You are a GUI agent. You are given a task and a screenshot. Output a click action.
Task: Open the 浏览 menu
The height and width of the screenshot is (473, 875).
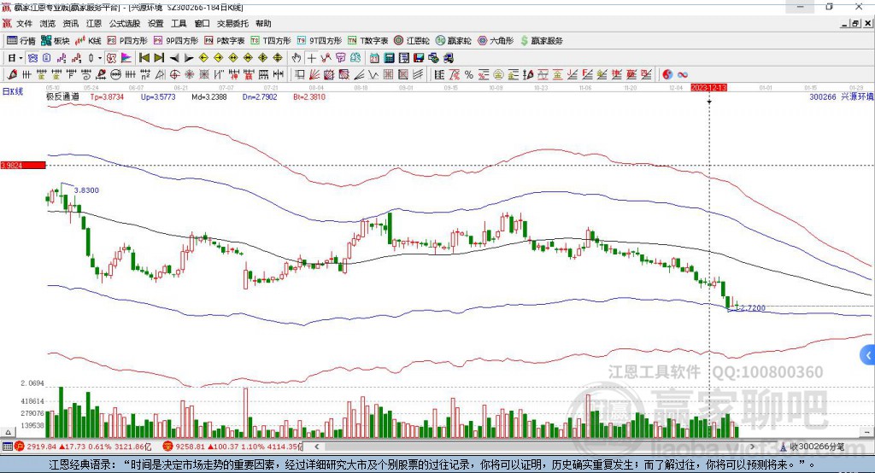click(48, 23)
